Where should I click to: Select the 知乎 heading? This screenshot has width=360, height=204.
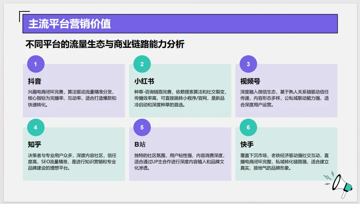coord(35,144)
